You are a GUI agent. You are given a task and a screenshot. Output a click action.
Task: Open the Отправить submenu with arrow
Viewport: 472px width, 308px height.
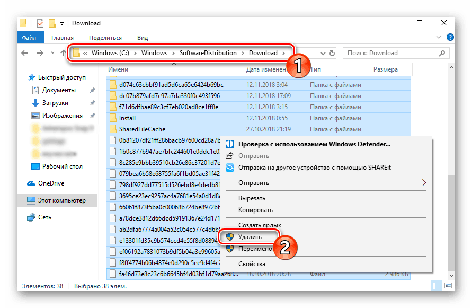click(424, 183)
